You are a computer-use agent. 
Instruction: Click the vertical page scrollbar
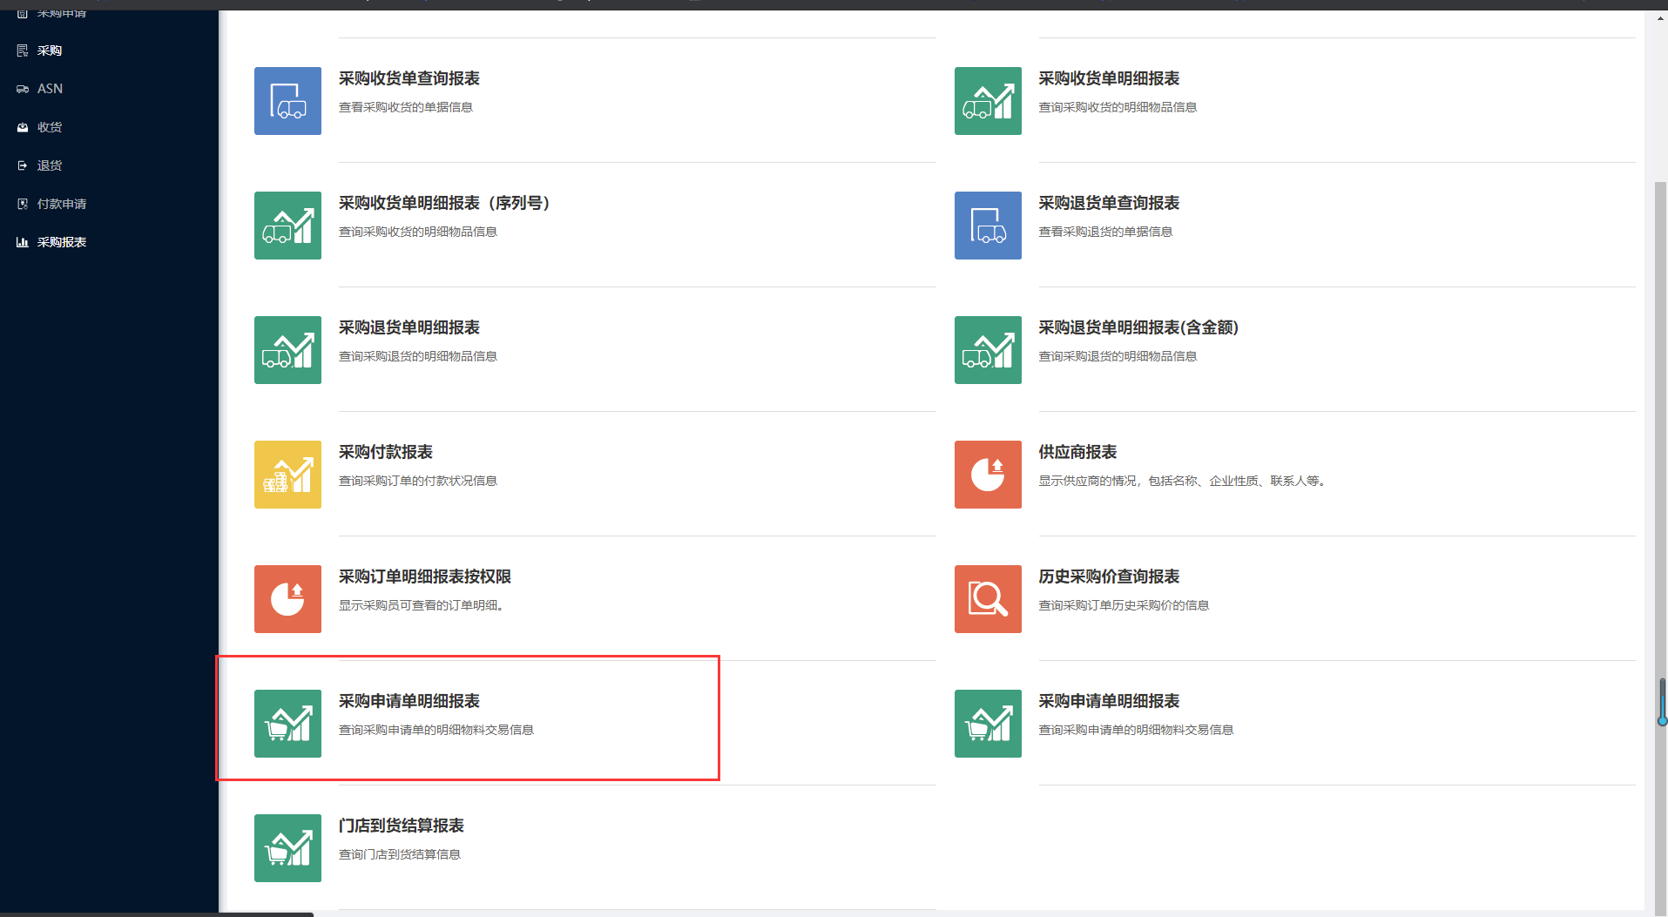coord(1660,549)
